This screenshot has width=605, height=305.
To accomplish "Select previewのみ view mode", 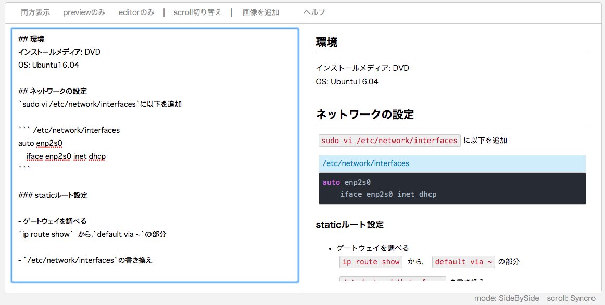I will click(84, 12).
